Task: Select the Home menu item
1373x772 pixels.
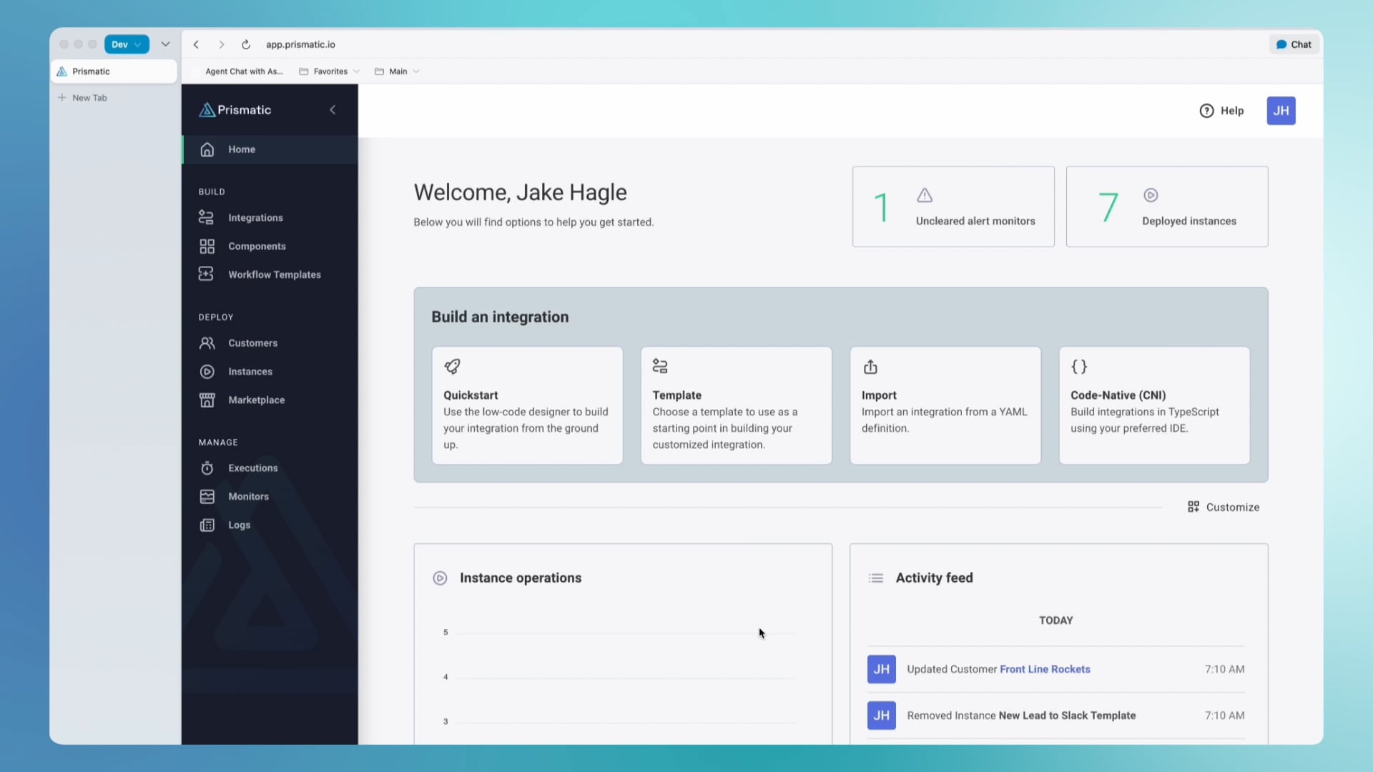Action: 242,149
